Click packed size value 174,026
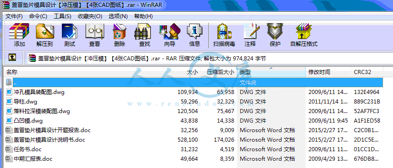 pos(224,140)
